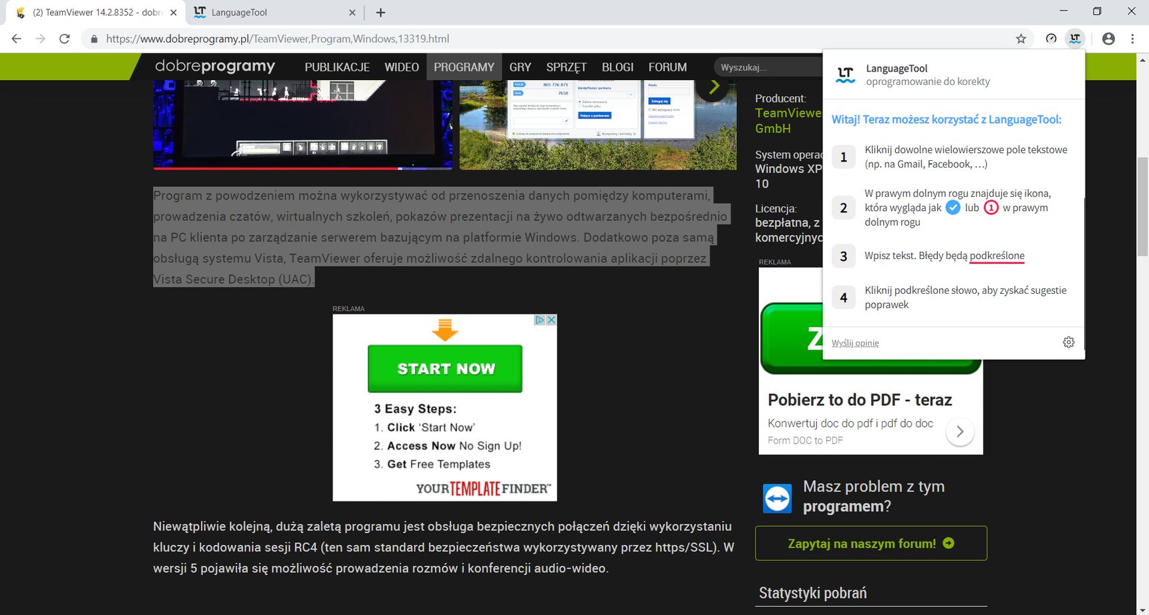Open the game screenshot thumbnail
The width and height of the screenshot is (1149, 615).
(x=303, y=124)
